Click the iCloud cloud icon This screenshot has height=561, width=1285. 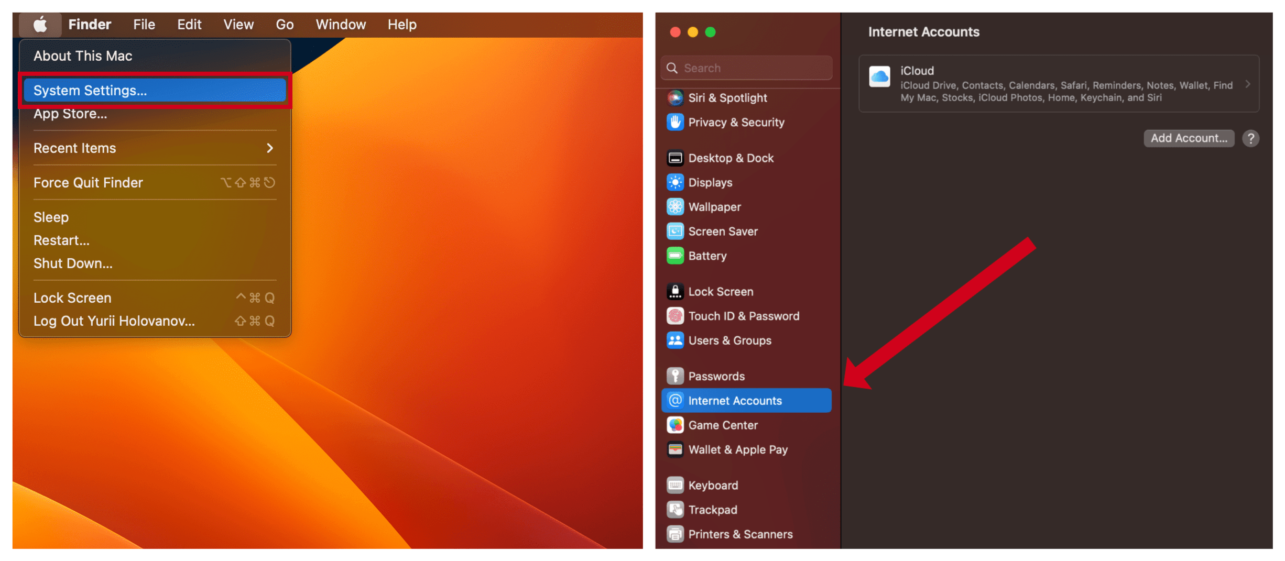pos(879,76)
